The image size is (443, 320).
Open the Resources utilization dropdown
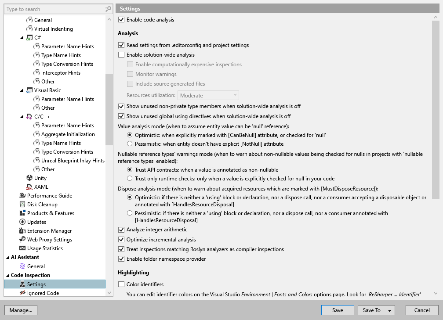pos(208,95)
